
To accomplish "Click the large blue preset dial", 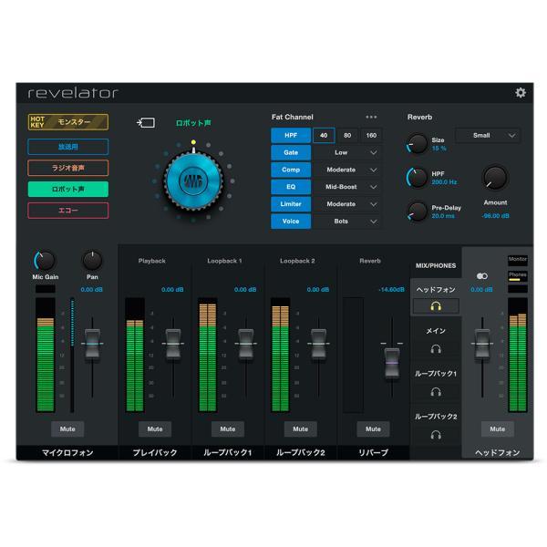I will click(193, 181).
